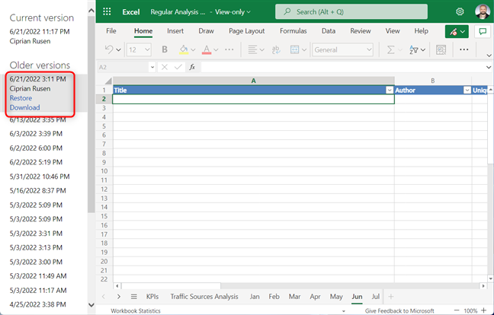494x315 pixels.
Task: Click the search box
Action: pyautogui.click(x=351, y=11)
